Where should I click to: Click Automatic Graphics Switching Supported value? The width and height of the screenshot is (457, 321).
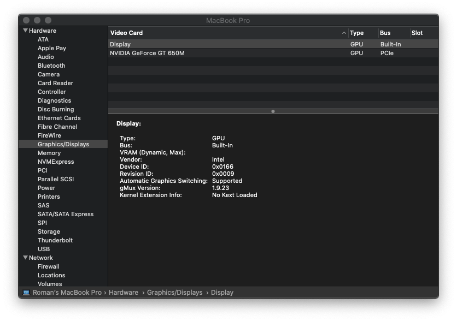point(227,181)
